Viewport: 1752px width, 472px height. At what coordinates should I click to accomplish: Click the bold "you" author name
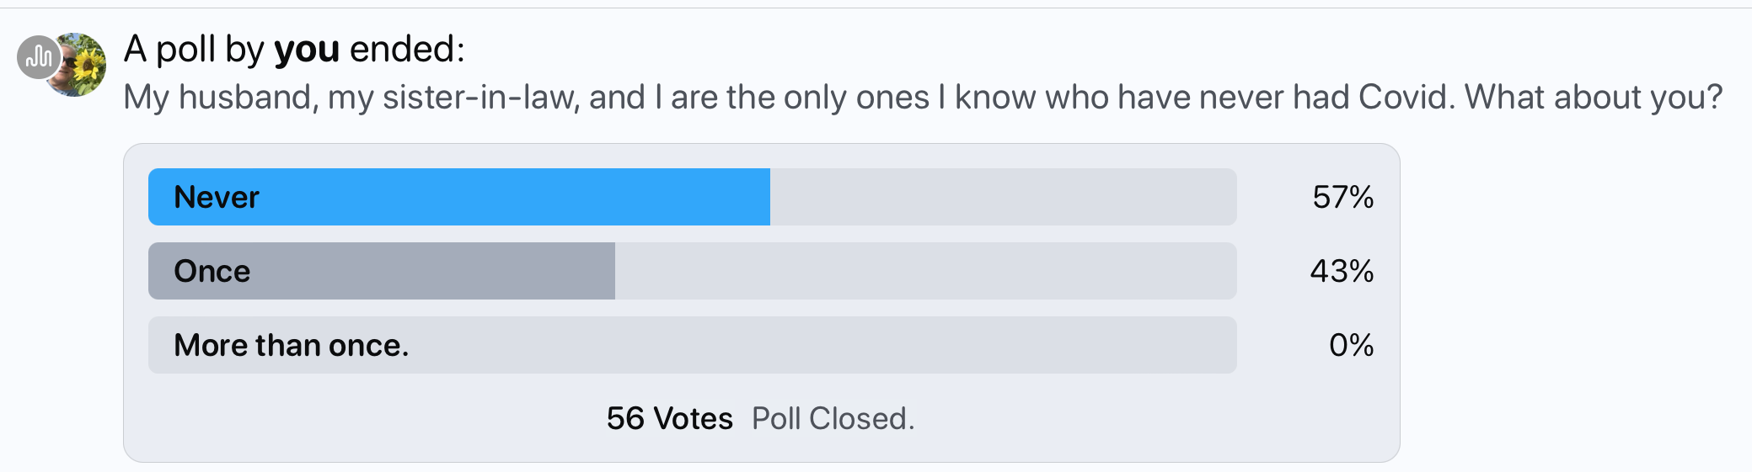[x=307, y=50]
